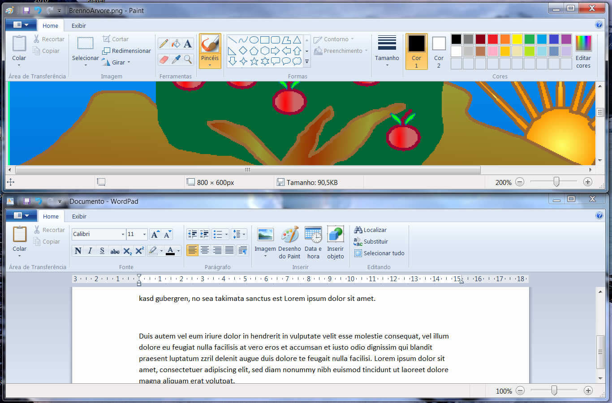Image resolution: width=612 pixels, height=403 pixels.
Task: Decrease indent in WordPad paragraph group
Action: 192,234
